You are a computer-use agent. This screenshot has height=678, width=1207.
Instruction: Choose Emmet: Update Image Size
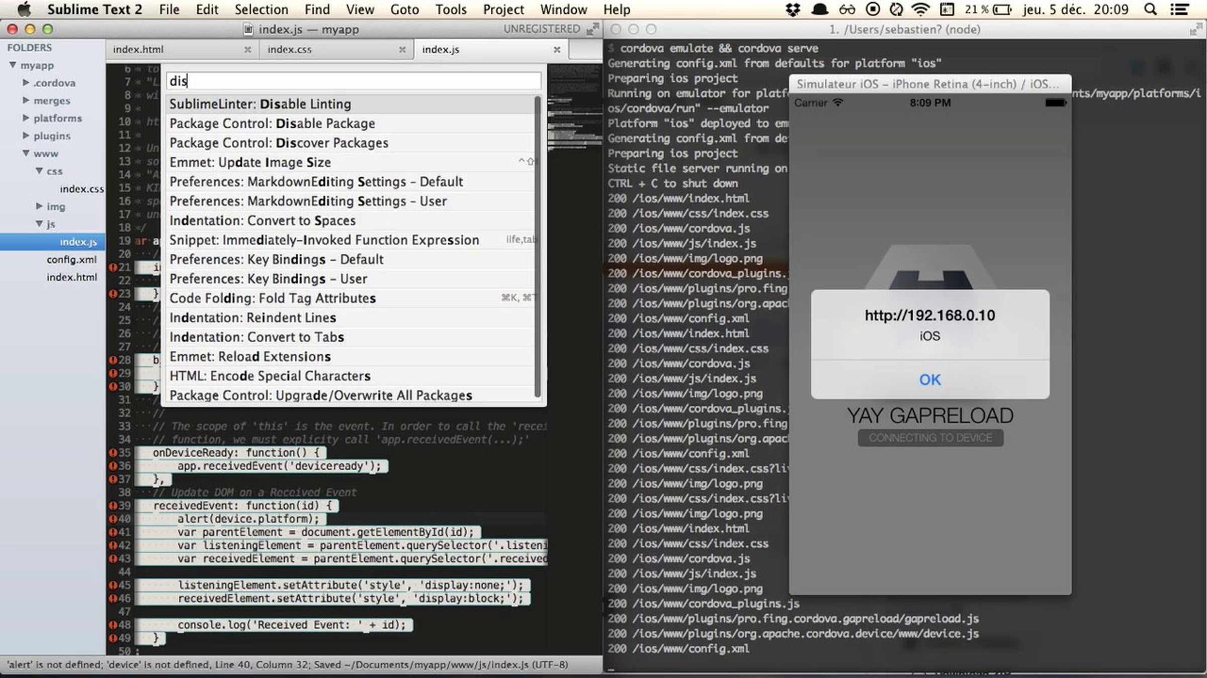[350, 163]
